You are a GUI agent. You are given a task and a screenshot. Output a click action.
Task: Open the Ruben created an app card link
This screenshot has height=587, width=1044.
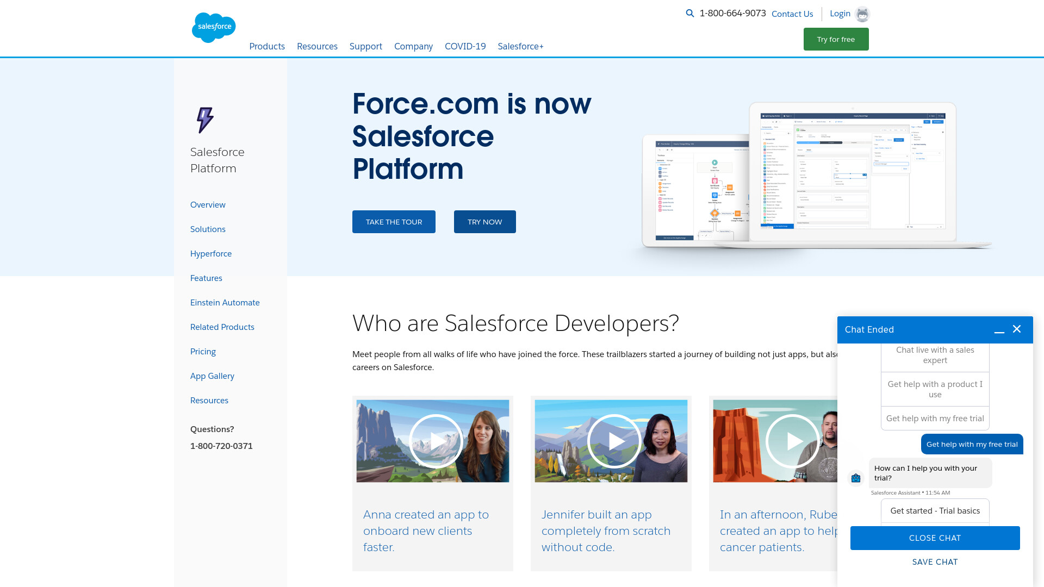(779, 531)
